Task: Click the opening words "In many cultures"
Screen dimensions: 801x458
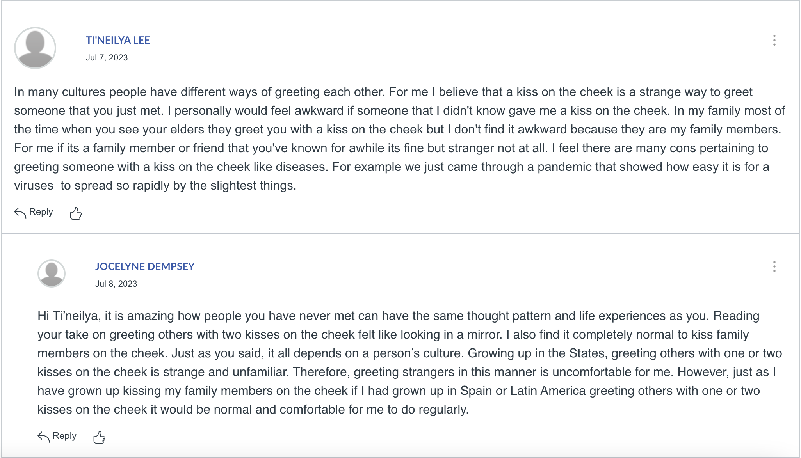Action: [x=60, y=92]
